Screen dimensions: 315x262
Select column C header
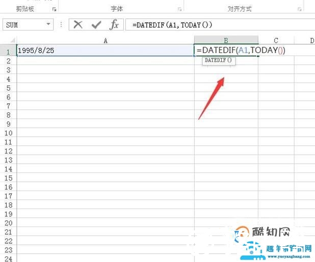tap(276, 41)
